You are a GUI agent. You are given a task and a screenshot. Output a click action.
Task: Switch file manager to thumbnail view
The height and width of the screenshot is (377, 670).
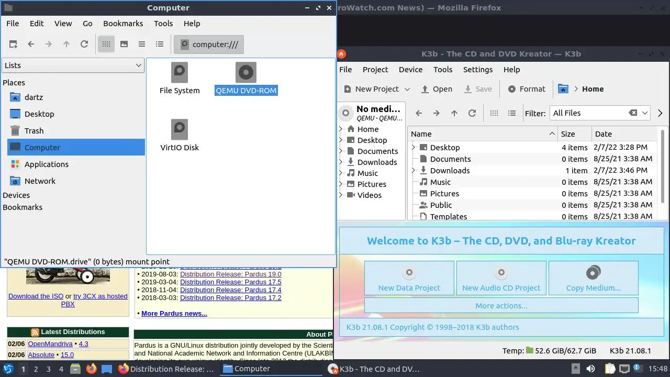click(x=124, y=45)
